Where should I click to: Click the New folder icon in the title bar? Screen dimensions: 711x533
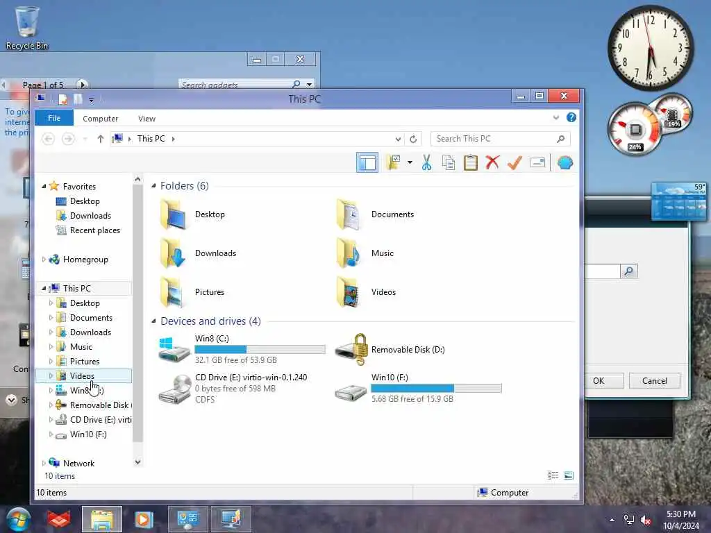(x=78, y=99)
